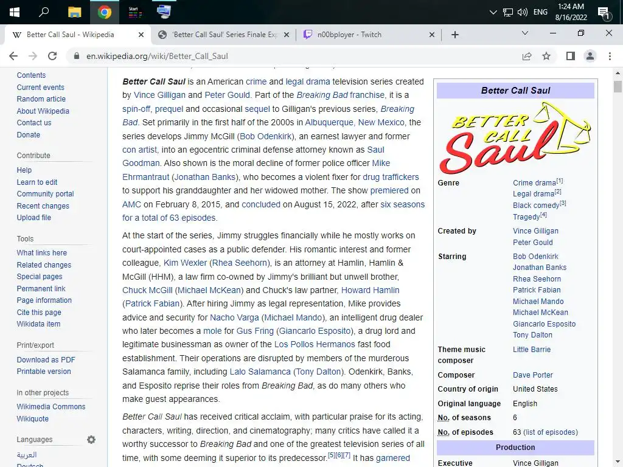Show hidden system tray icons
This screenshot has height=467, width=623.
[493, 12]
